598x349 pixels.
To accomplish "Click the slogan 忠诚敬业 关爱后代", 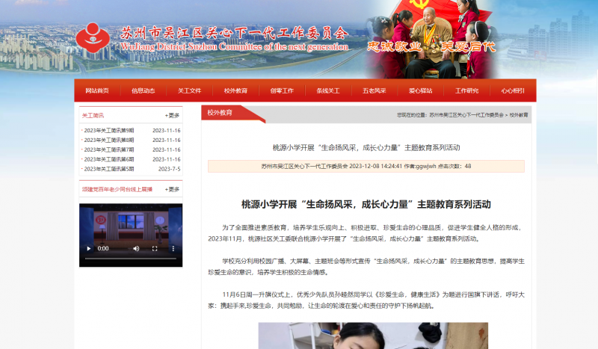I will pos(431,47).
